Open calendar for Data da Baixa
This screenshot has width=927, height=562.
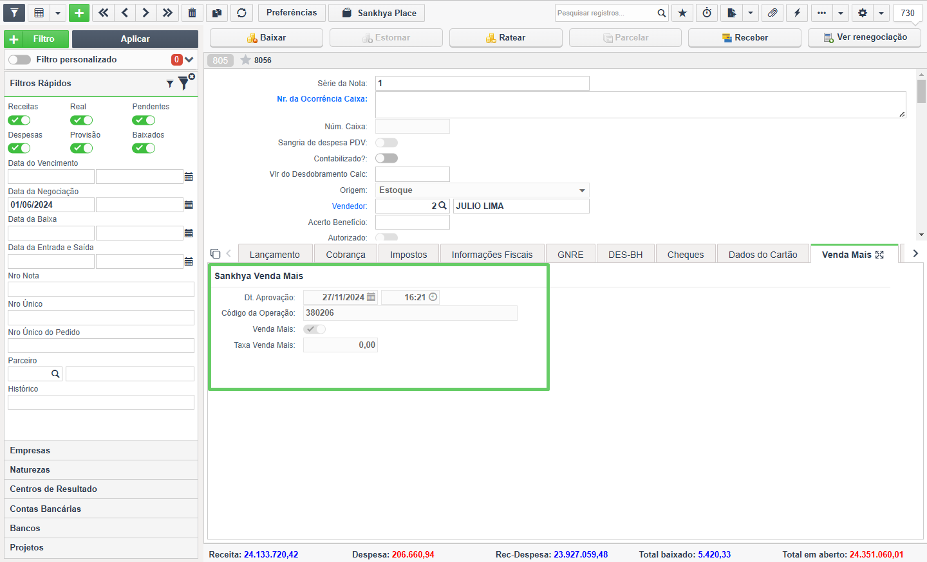click(189, 233)
